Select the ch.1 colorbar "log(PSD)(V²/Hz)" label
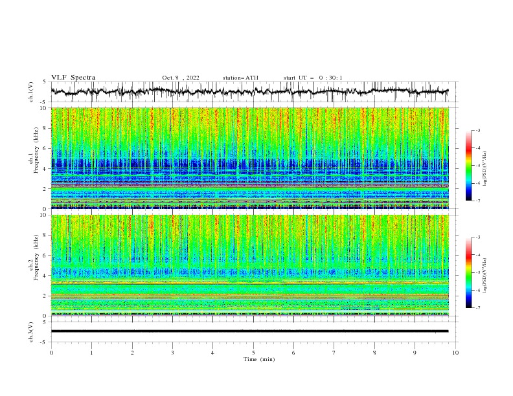Screen dimensions: 513x396 coord(485,169)
